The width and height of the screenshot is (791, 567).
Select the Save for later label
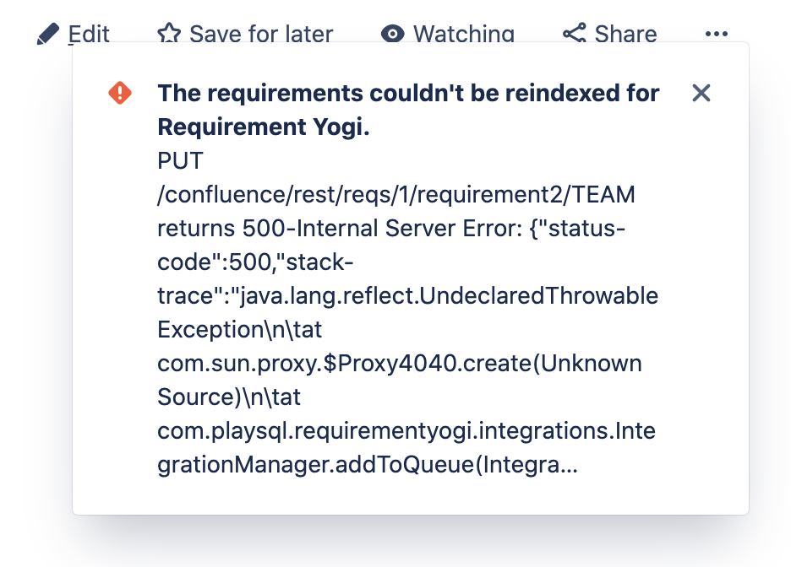pos(261,35)
